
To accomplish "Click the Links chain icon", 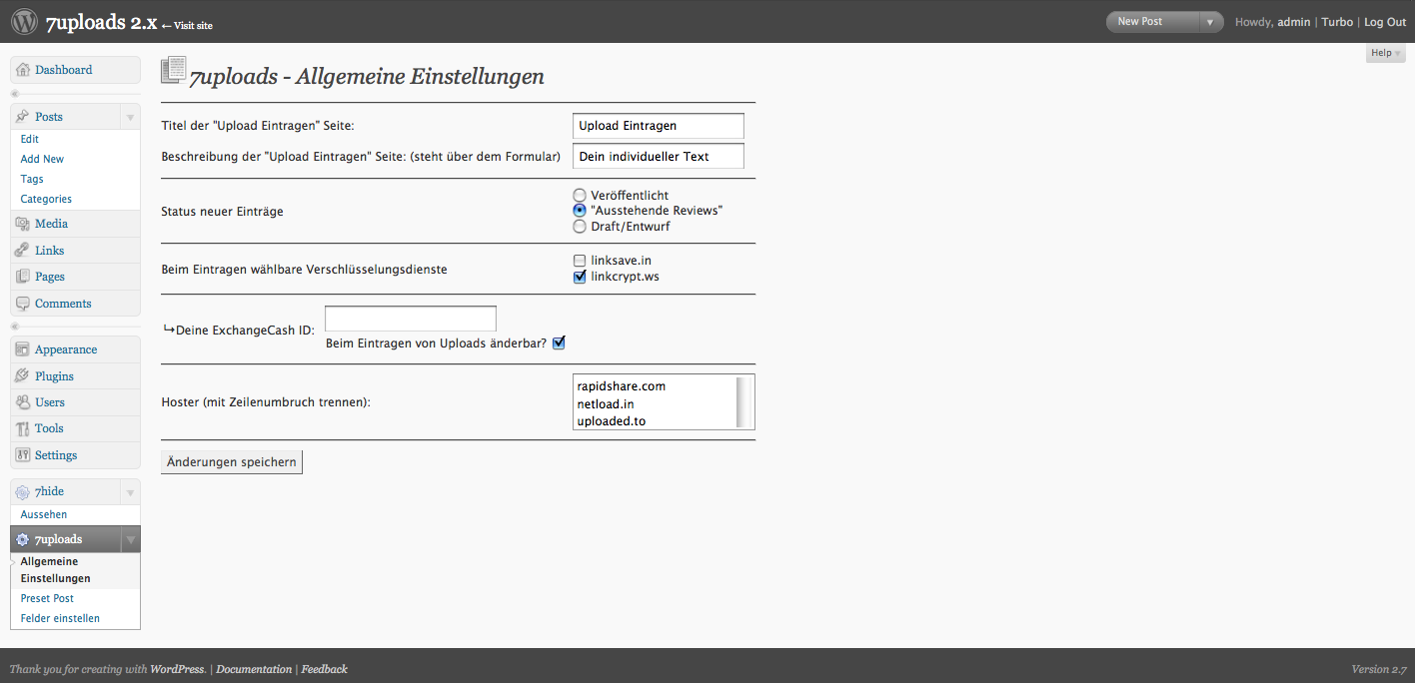I will (x=23, y=251).
